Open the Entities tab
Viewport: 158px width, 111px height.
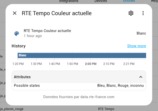click(129, 1)
